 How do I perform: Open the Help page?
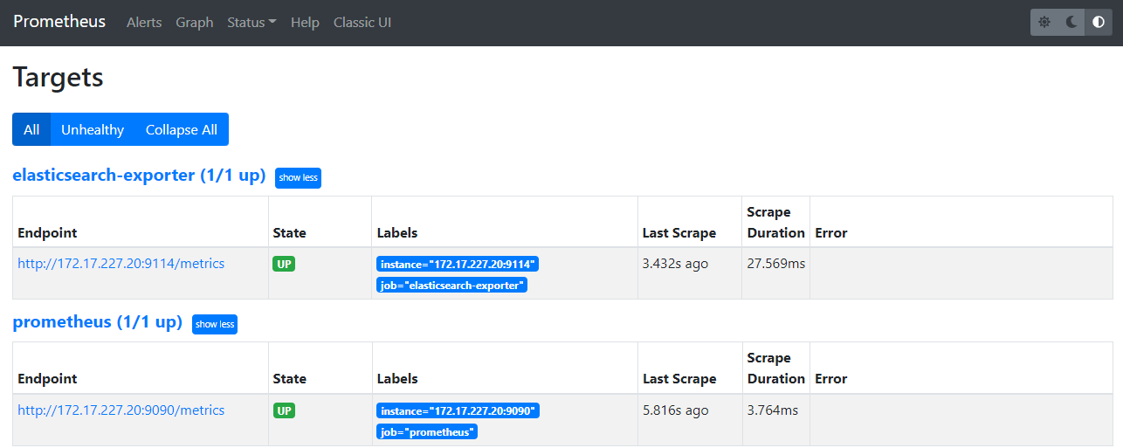tap(305, 23)
